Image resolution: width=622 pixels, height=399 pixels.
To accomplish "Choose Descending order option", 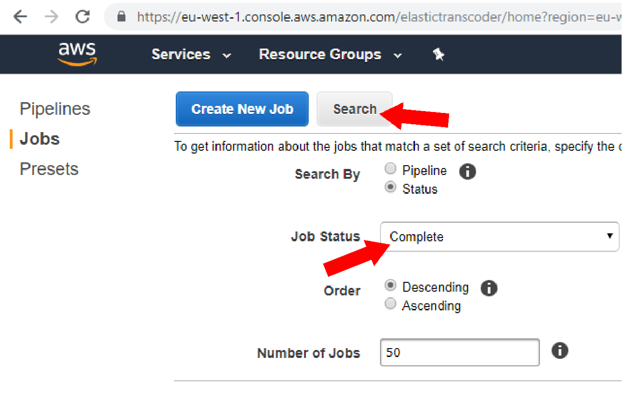I will (x=391, y=285).
